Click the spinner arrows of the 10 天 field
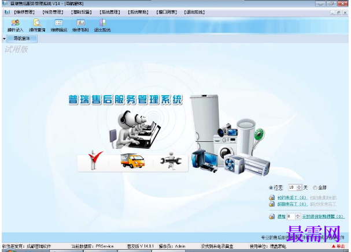Image resolution: width=351 pixels, height=252 pixels. [299, 187]
